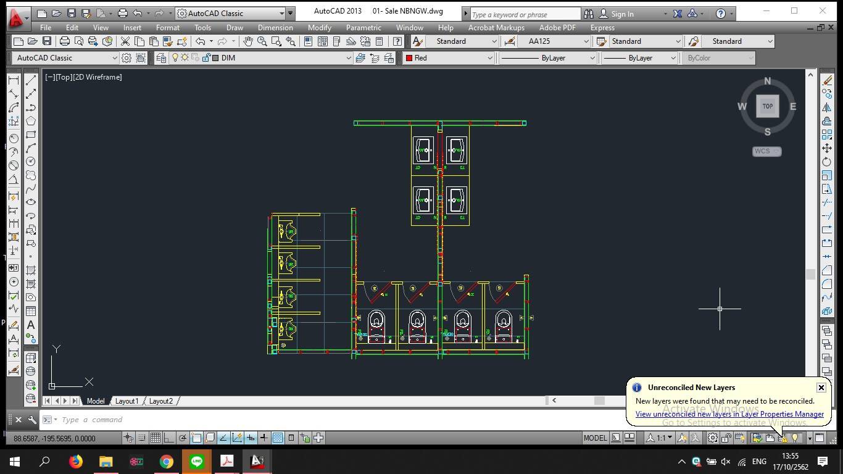
Task: Toggle Grid Display in status bar
Action: [x=156, y=438]
